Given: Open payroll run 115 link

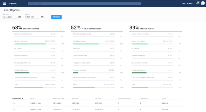Looking at the screenshot, I should coord(14,109).
